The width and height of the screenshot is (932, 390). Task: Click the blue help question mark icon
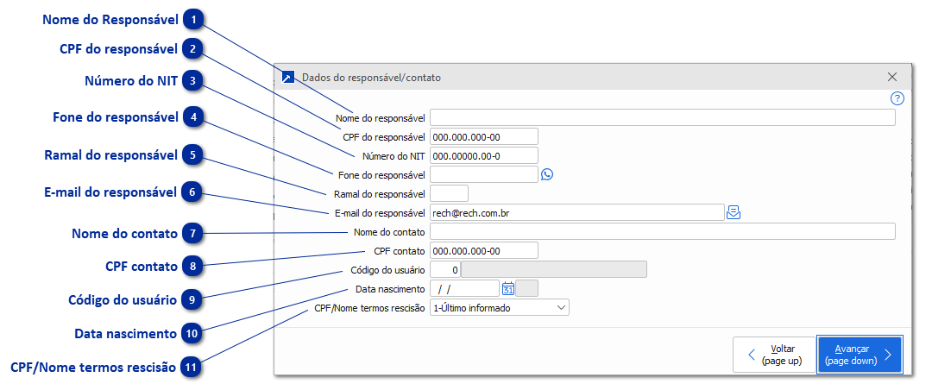click(x=897, y=98)
